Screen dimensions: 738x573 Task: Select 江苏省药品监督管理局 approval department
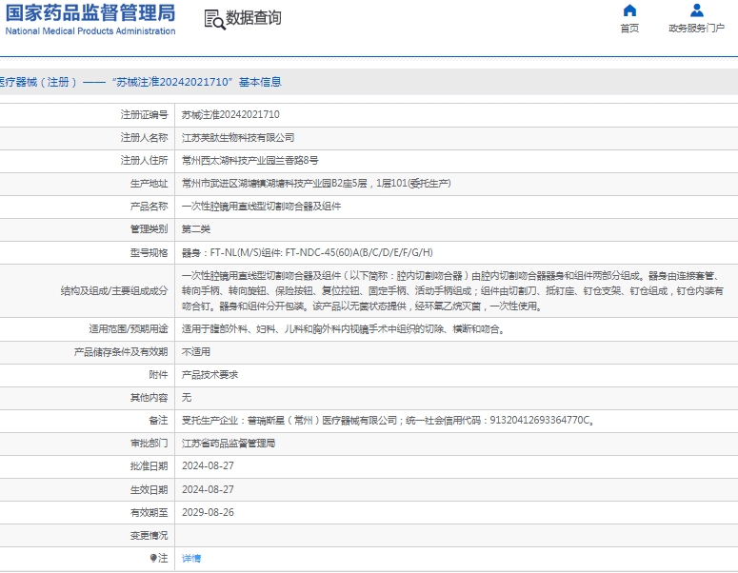click(x=229, y=444)
